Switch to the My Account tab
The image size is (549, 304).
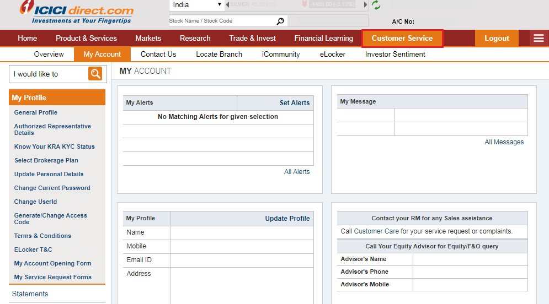[102, 54]
